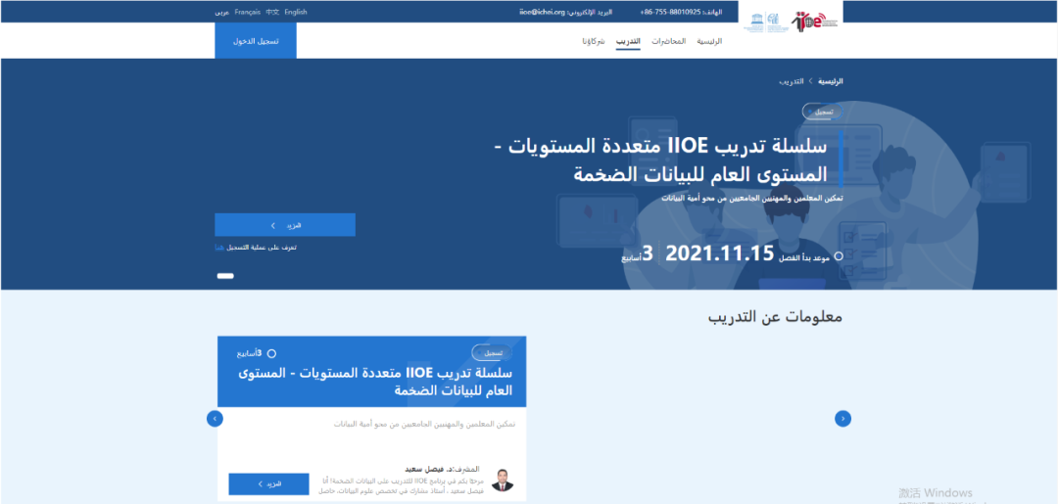Image resolution: width=1058 pixels, height=504 pixels.
Task: Click the معلومات عن التدريب section heading
Action: (x=775, y=316)
